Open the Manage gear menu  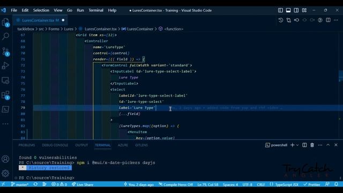[x=5, y=173]
